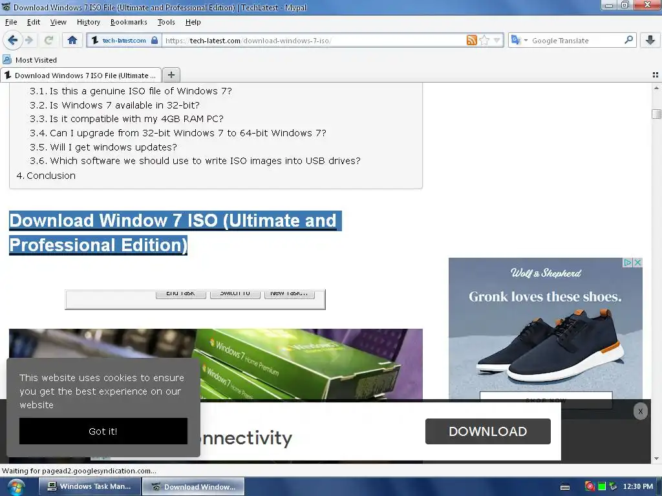
Task: Open the Tools menu
Action: pos(166,22)
